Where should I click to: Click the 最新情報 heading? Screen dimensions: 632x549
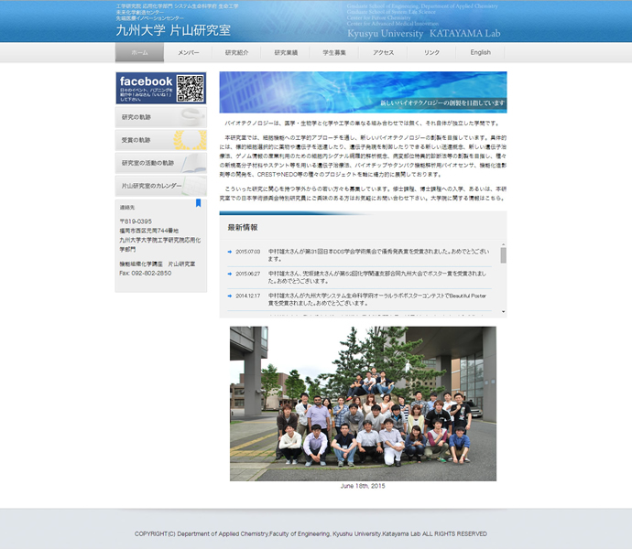click(243, 228)
